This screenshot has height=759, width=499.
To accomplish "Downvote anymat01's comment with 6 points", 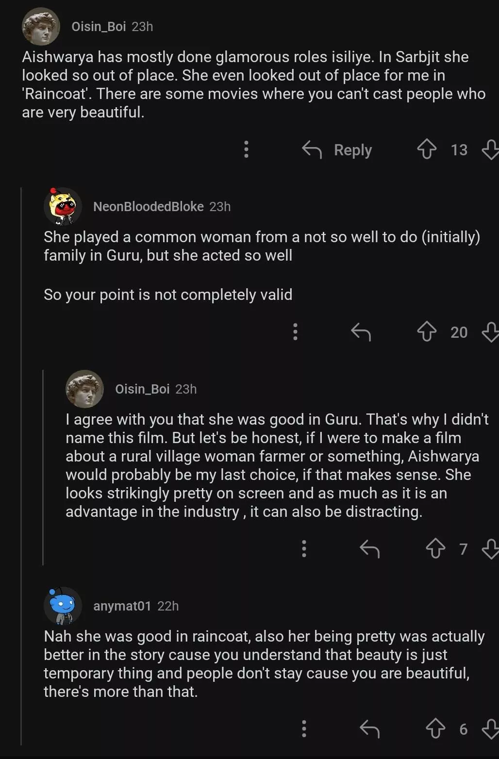I will 490,729.
